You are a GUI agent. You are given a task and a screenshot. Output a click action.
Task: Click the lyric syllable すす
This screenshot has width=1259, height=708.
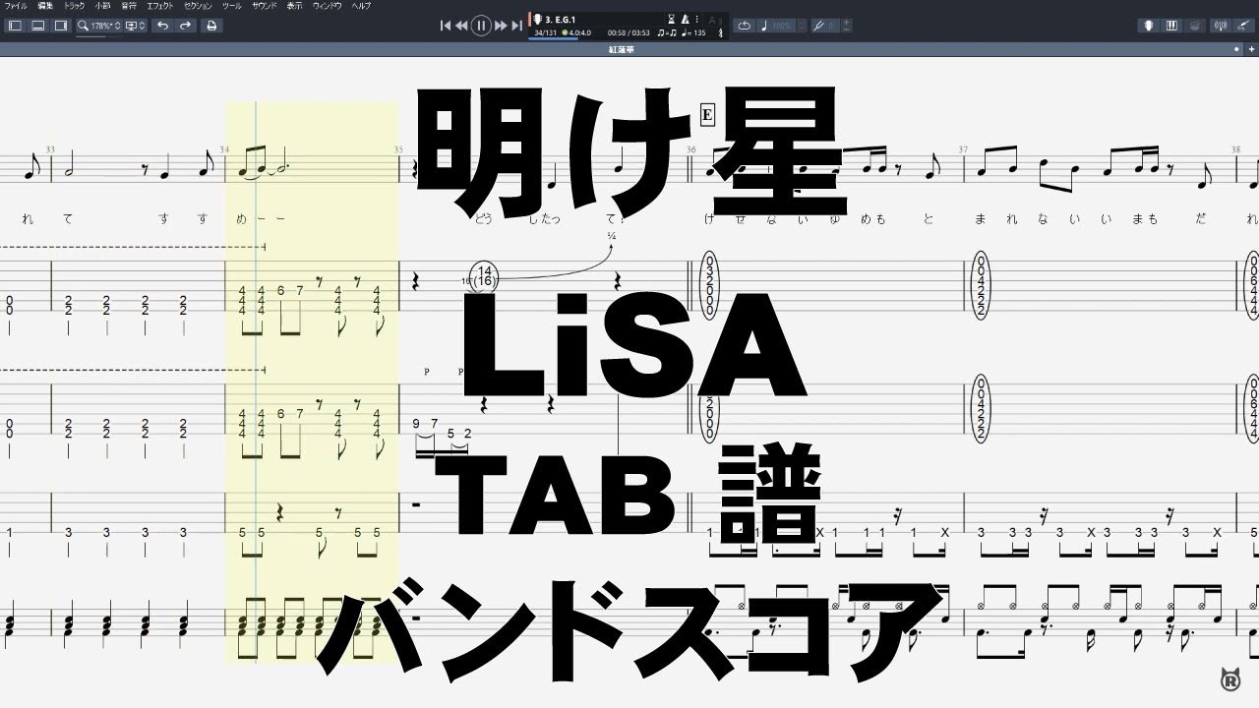click(x=182, y=218)
